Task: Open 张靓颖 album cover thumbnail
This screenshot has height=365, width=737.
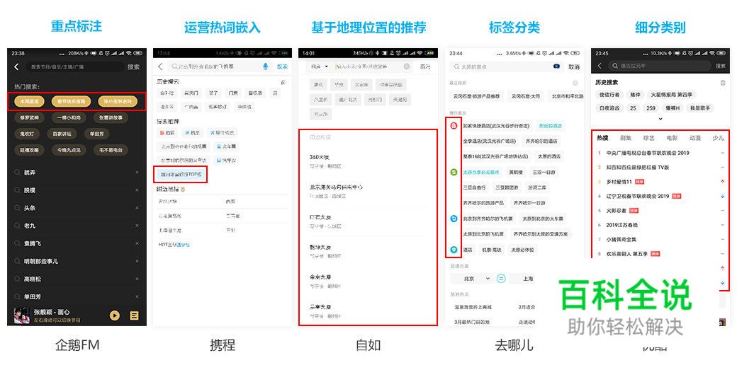Action: (x=22, y=315)
